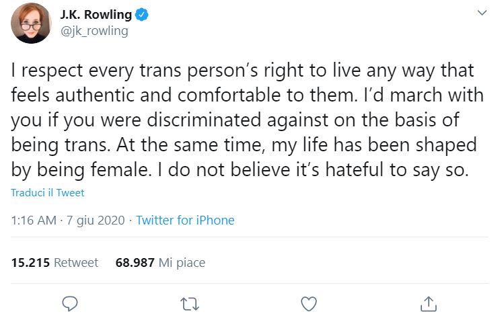Click the reply speech bubble icon
Screen dimensions: 500x320
pyautogui.click(x=69, y=304)
